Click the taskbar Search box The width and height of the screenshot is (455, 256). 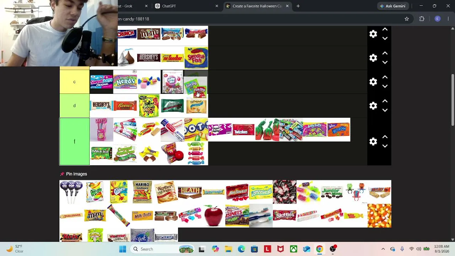click(x=162, y=249)
